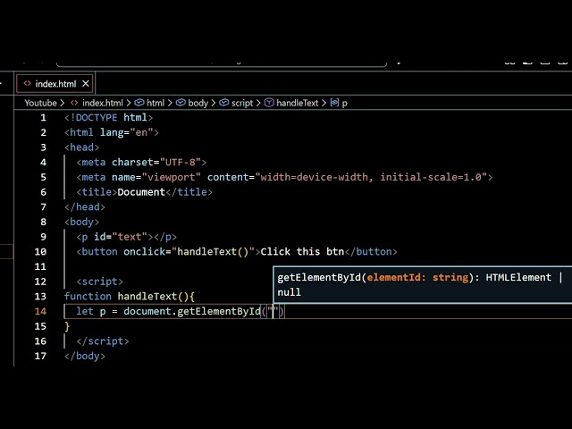
Task: Expand the chevron after handleText breadcrumb
Action: click(324, 104)
